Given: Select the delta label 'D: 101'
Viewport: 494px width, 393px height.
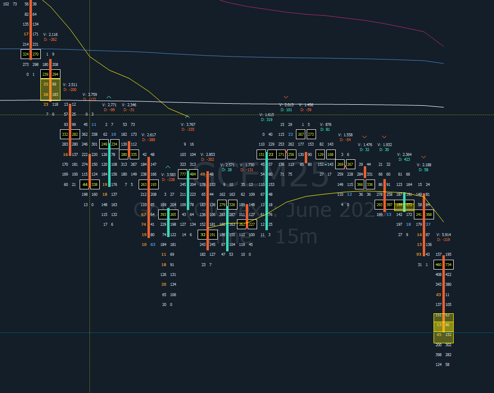Looking at the screenshot, I should (x=287, y=110).
